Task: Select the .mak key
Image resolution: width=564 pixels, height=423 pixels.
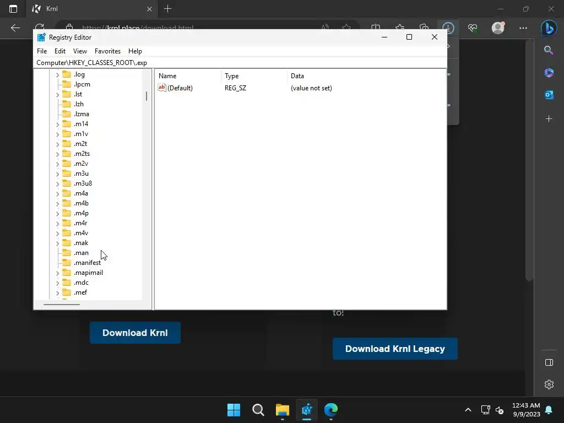Action: pos(81,243)
